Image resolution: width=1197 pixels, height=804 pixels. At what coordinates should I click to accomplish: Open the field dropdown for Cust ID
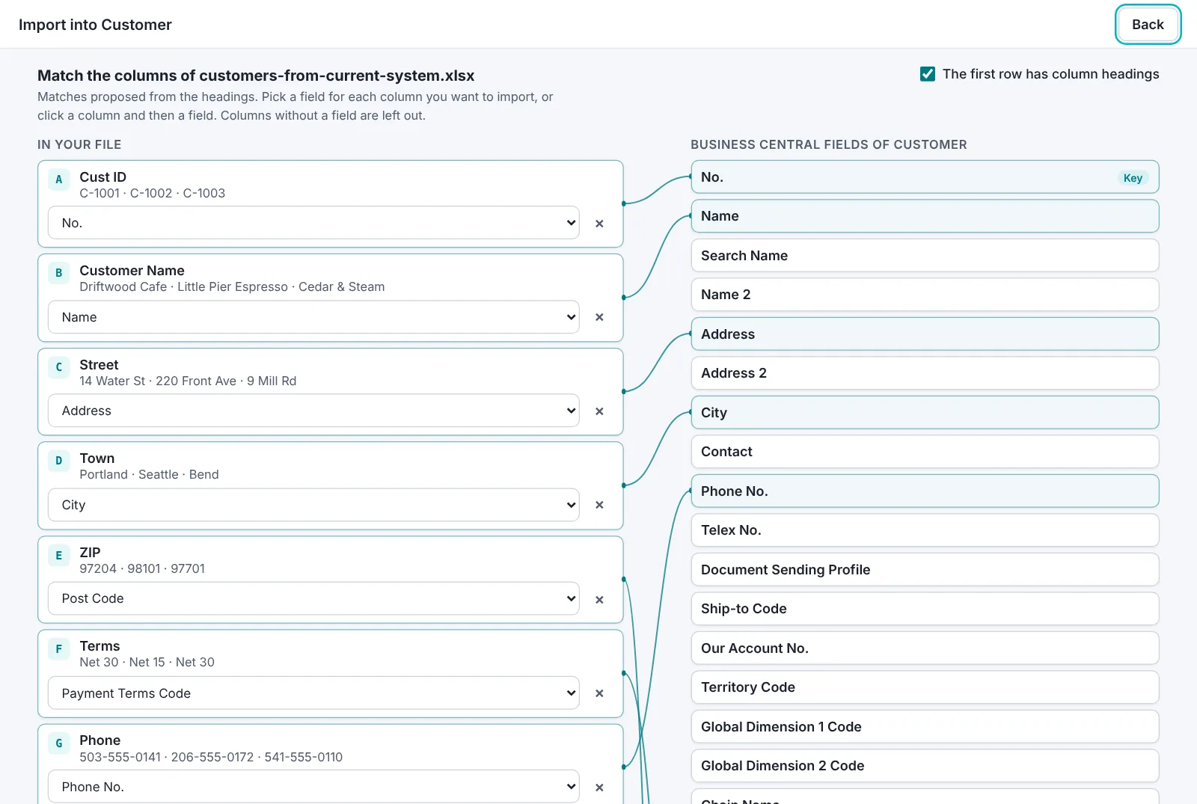[x=313, y=223]
